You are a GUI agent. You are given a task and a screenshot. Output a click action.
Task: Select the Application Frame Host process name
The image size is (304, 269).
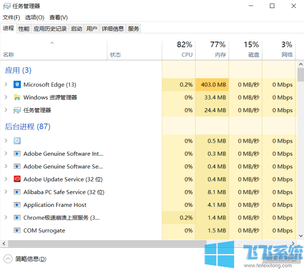[55, 205]
